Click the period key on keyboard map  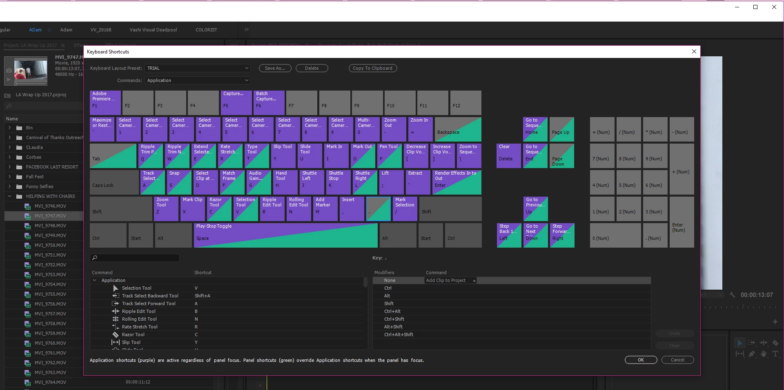[x=379, y=209]
